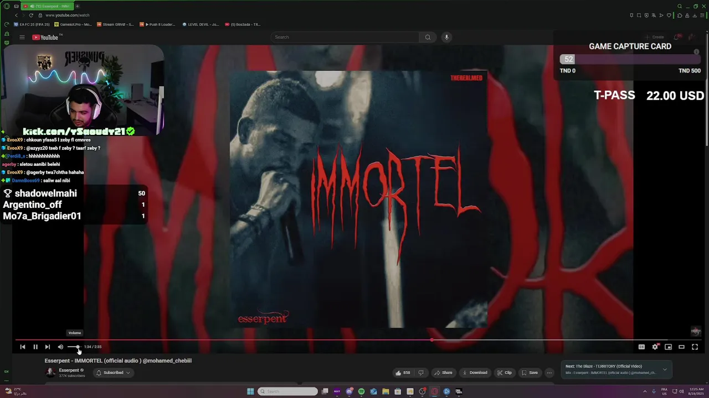Start voice search with the microphone
This screenshot has height=398, width=709.
pos(446,37)
